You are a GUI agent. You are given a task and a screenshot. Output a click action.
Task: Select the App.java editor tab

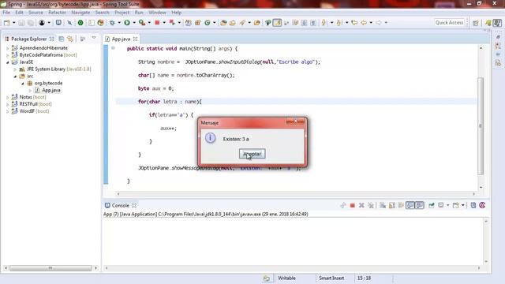click(121, 39)
